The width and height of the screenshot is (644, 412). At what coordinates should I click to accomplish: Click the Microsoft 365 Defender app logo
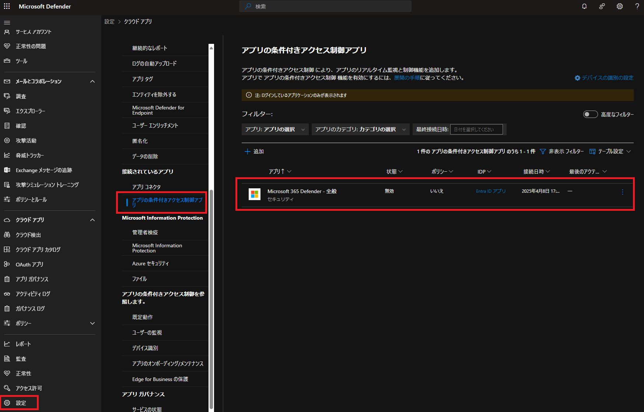255,194
